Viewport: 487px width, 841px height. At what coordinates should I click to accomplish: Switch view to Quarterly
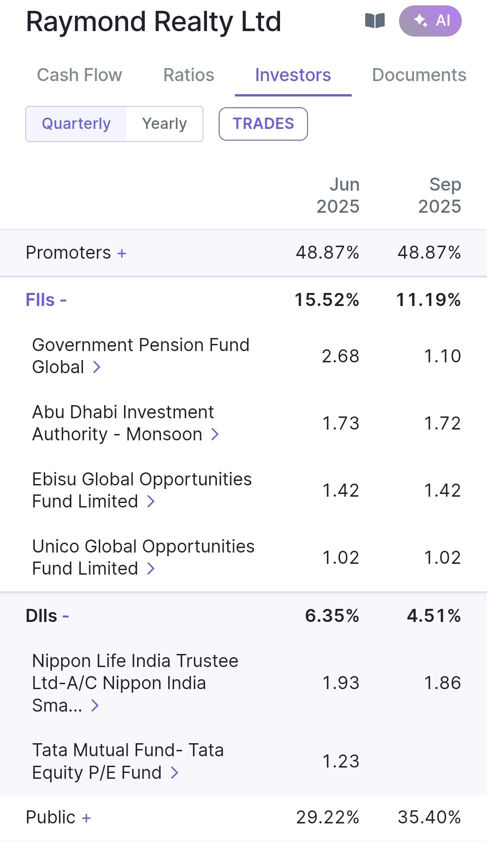[x=76, y=124]
